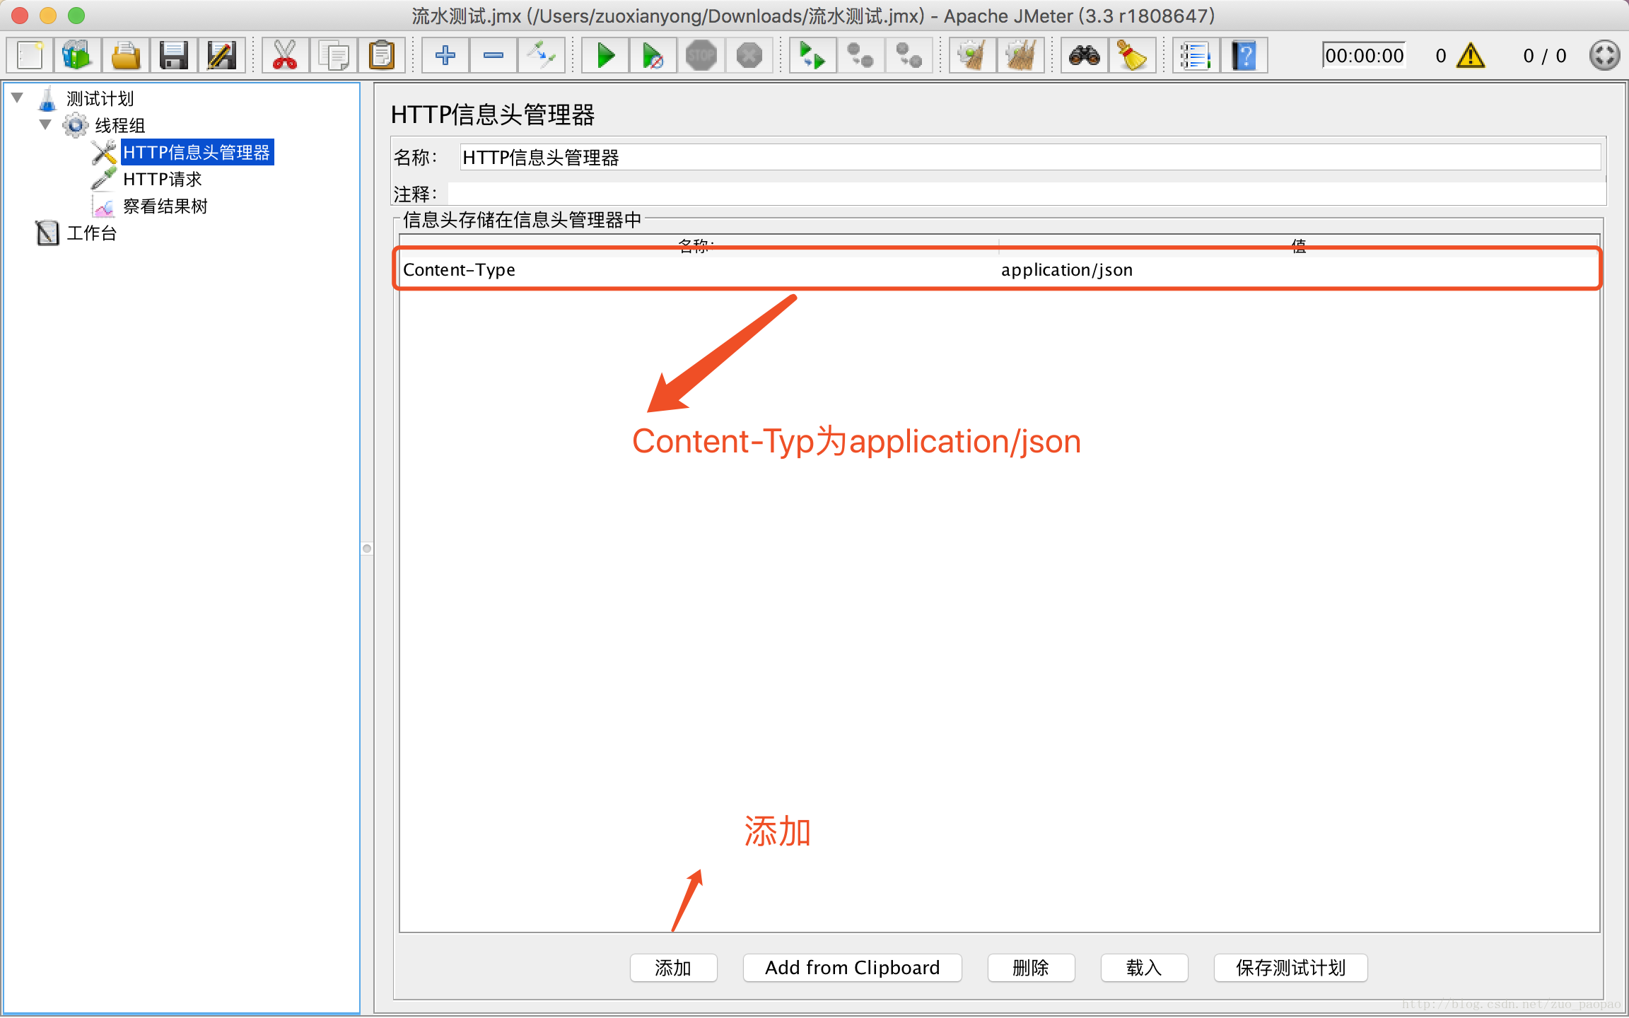
Task: Select 测试计划 in the tree
Action: (100, 99)
